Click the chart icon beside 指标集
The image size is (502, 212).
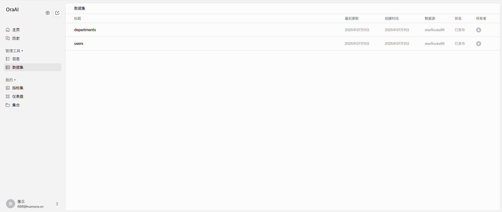(x=8, y=88)
